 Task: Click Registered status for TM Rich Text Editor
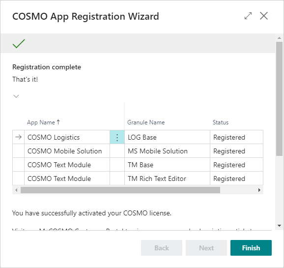coord(236,179)
